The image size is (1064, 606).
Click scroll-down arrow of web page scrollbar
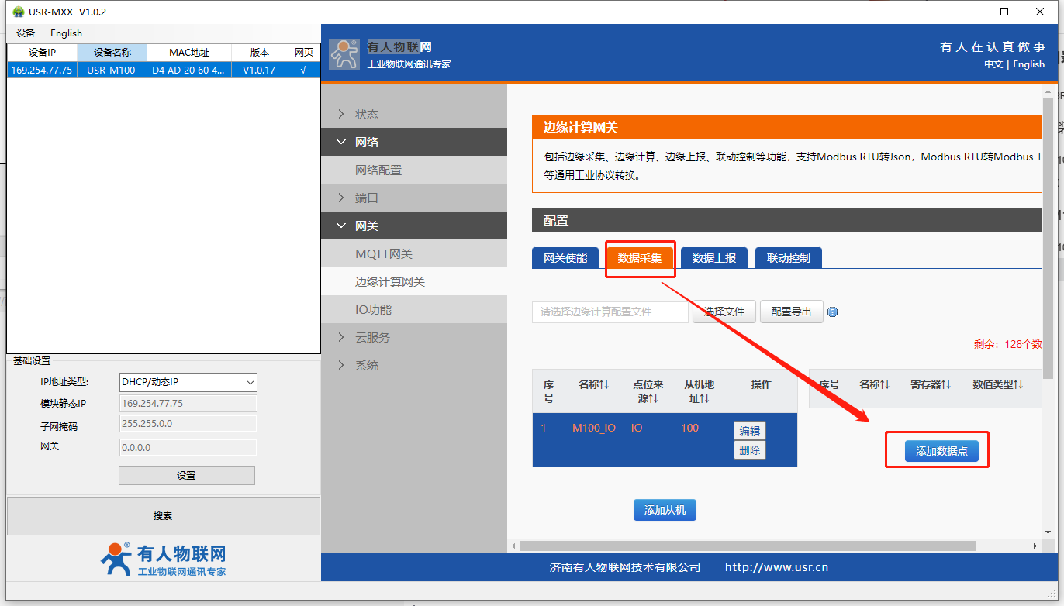pyautogui.click(x=1048, y=532)
